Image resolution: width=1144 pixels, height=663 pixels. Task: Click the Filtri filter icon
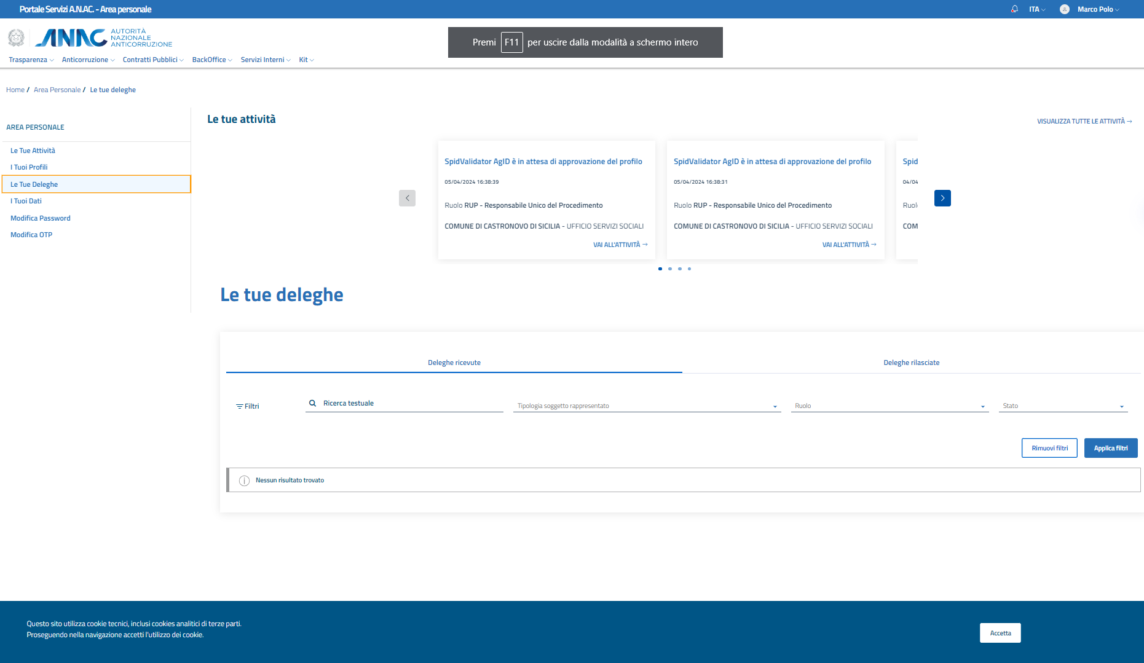pos(239,406)
